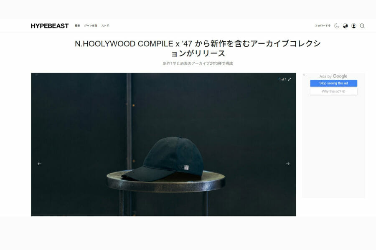This screenshot has width=376, height=250.
Task: Toggle dark mode with the moon icon
Action: click(x=337, y=26)
